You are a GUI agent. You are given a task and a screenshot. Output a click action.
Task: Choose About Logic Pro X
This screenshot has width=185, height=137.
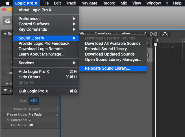[46, 10]
